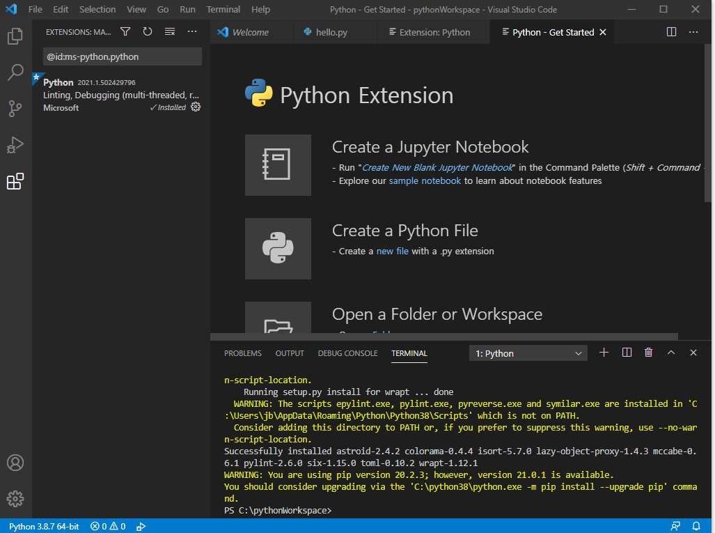
Task: Kill the terminal with trash icon
Action: [648, 353]
